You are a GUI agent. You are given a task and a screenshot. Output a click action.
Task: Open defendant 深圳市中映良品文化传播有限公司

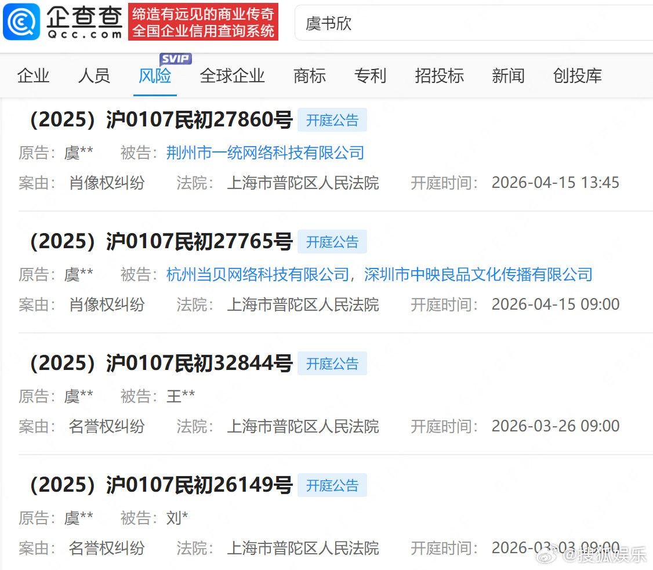478,274
